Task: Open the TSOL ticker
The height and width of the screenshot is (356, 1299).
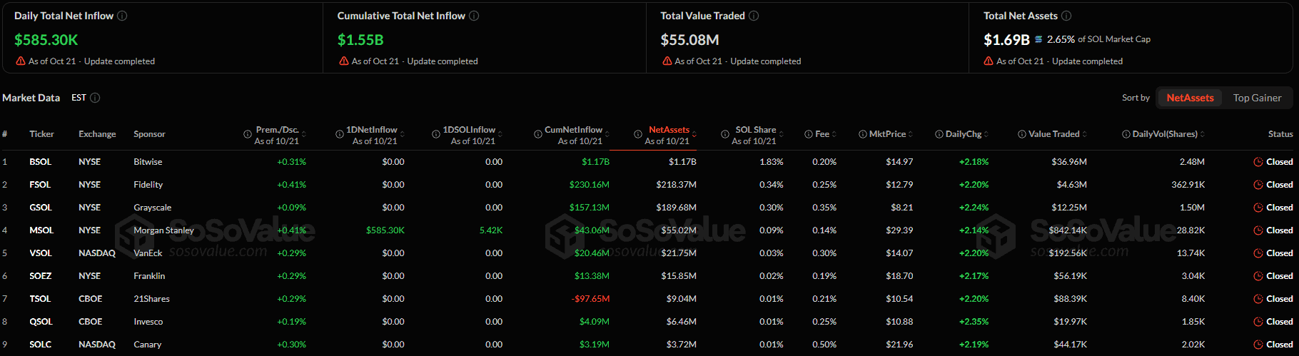Action: click(x=40, y=299)
